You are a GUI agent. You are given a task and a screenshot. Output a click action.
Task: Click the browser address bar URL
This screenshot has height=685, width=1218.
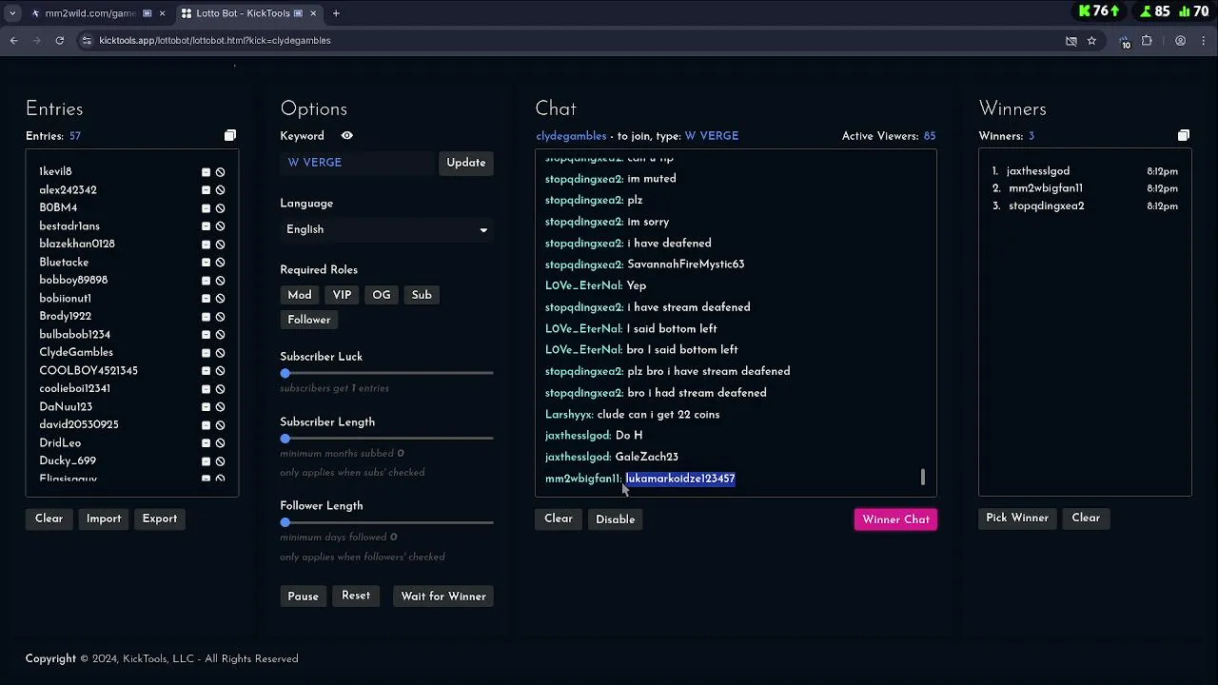215,41
